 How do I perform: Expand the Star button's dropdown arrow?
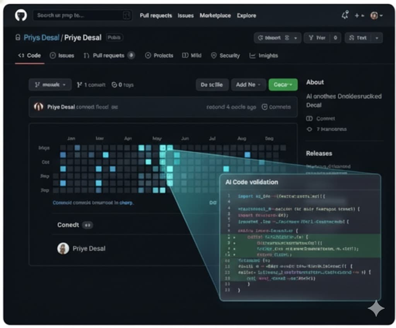pyautogui.click(x=376, y=38)
